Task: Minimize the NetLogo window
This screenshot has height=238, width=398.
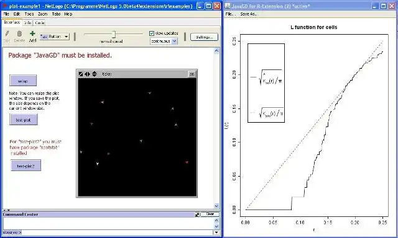Action: [x=200, y=6]
